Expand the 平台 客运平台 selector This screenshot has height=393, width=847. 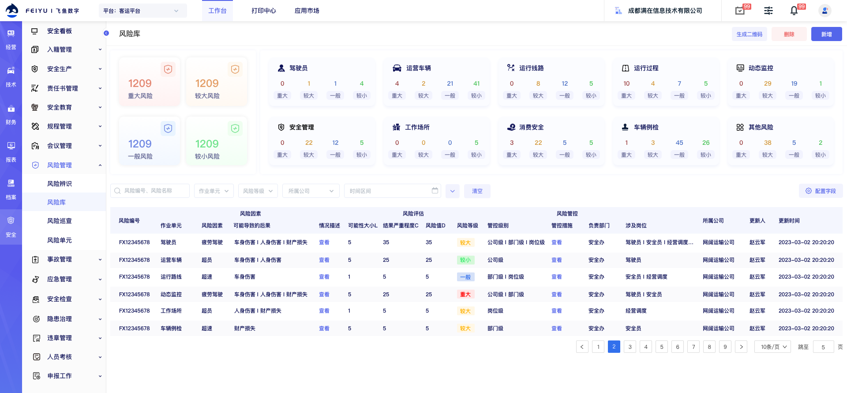143,11
